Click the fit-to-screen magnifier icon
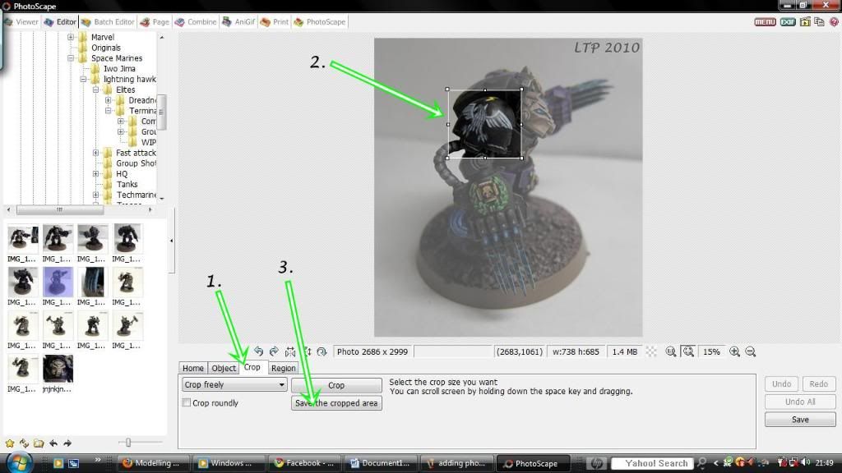842x473 pixels. click(x=688, y=351)
